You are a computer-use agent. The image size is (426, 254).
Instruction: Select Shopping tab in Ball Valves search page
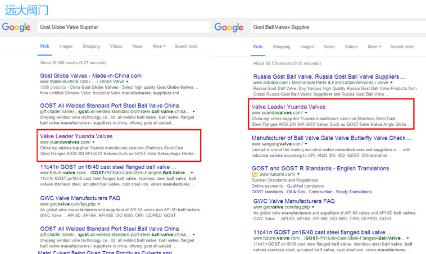(x=282, y=47)
